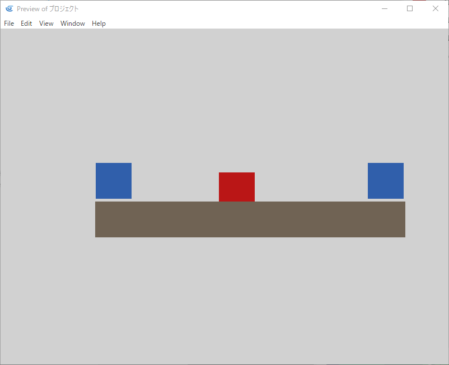Click the red square player object
This screenshot has height=365, width=449.
[x=237, y=186]
